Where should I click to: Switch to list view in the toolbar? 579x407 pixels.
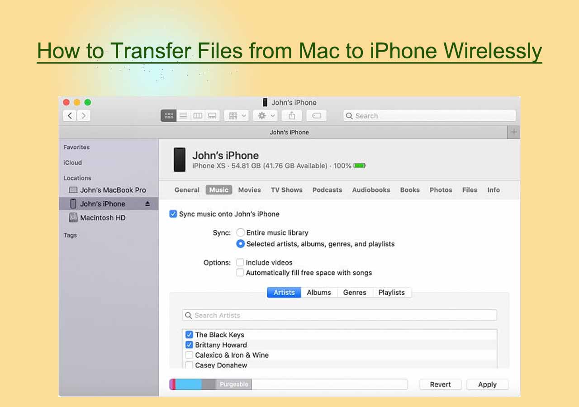[183, 115]
